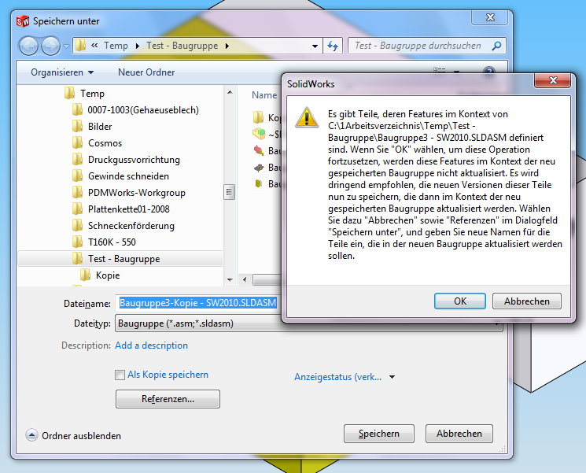
Task: Select the Schneckenförderung folder
Action: point(131,225)
